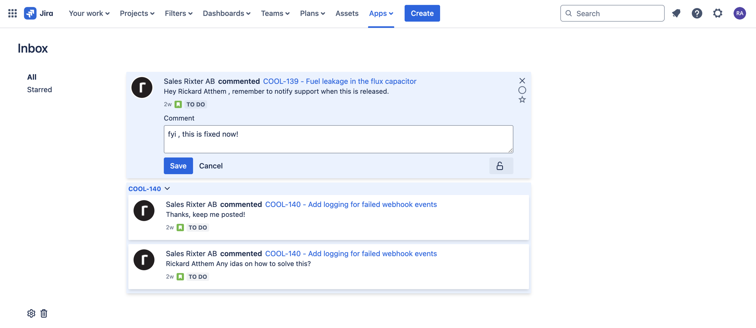Open the settings gear in top bar

pos(718,13)
